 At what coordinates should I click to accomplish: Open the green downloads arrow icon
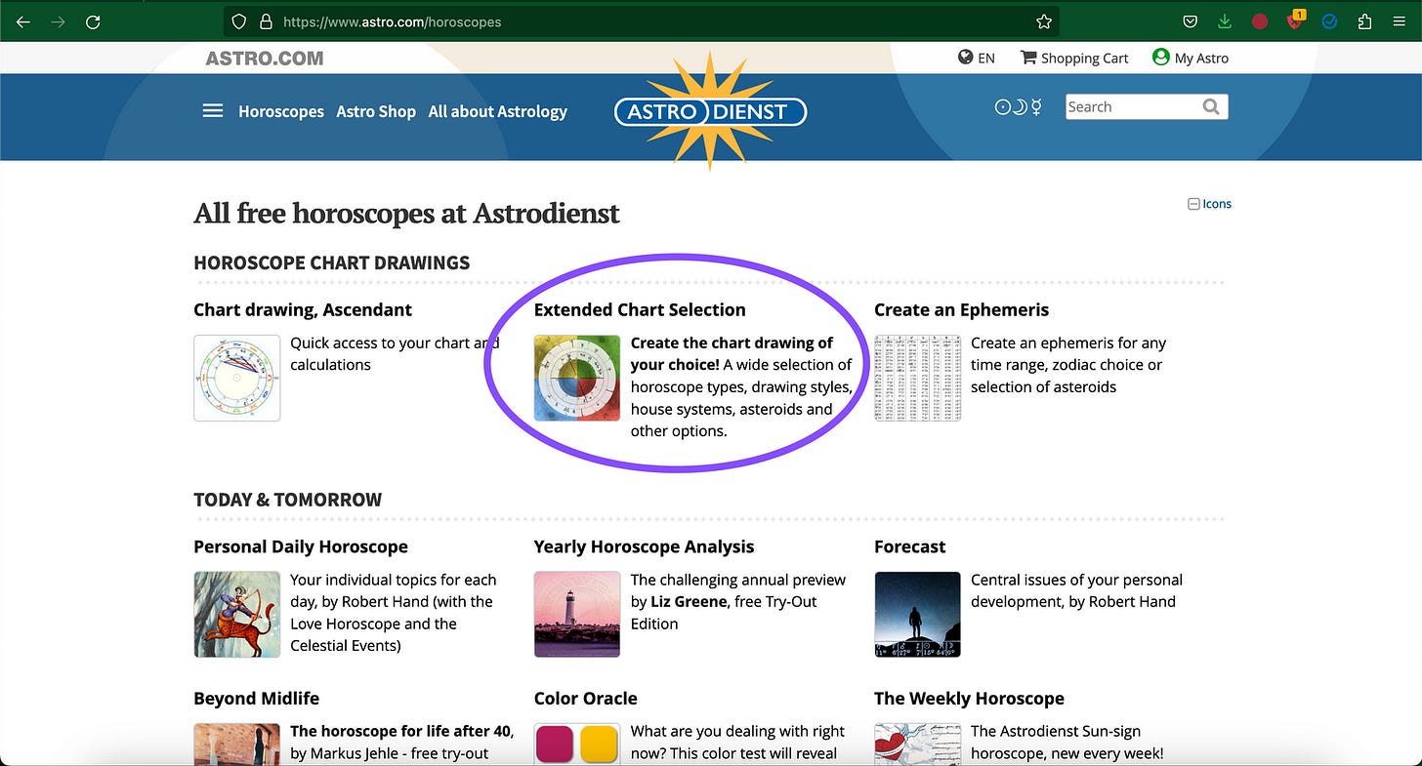(1225, 21)
